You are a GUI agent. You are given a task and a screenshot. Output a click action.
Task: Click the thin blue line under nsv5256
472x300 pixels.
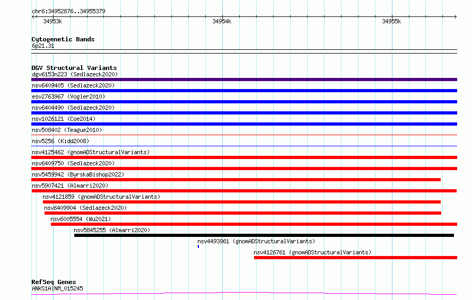244,146
